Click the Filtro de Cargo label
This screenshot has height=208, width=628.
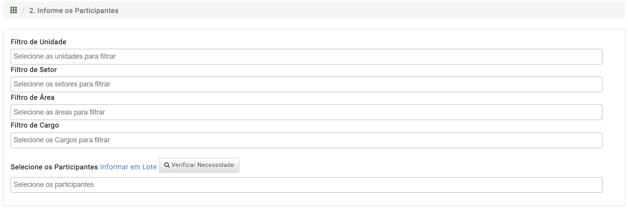click(35, 125)
